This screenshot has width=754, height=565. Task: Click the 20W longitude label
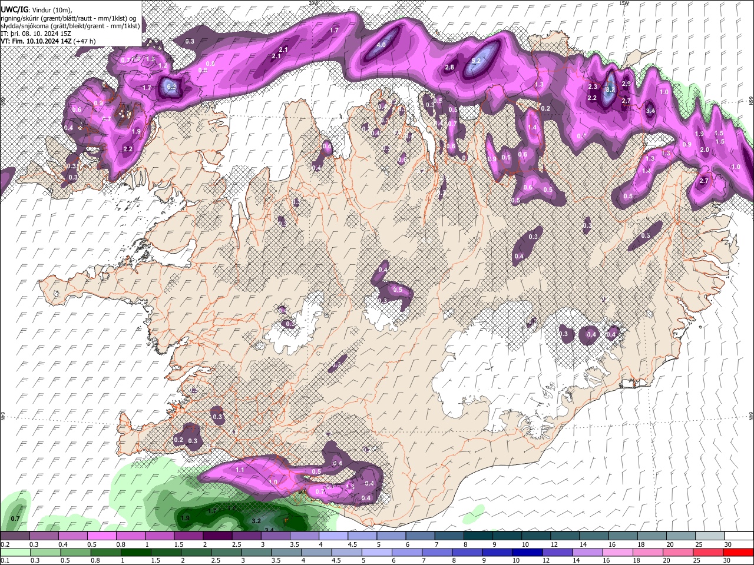[x=313, y=3]
